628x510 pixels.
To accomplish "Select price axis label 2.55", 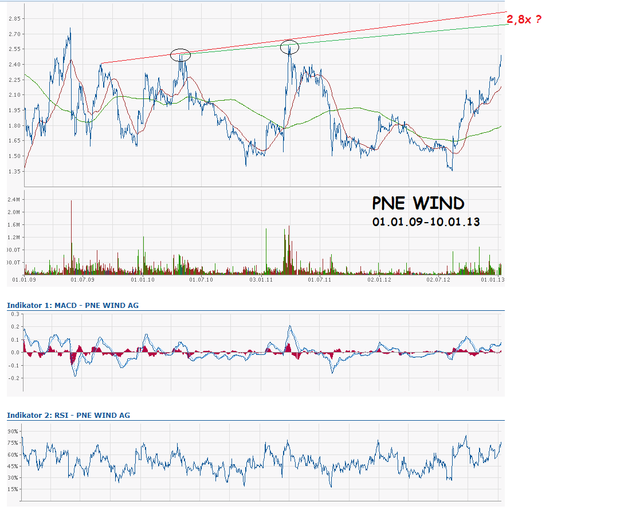I will click(x=14, y=49).
